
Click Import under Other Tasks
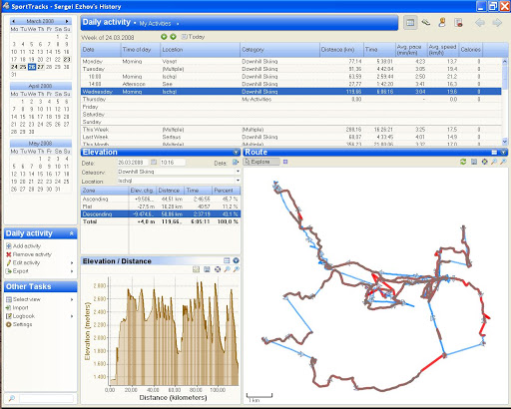coord(17,307)
